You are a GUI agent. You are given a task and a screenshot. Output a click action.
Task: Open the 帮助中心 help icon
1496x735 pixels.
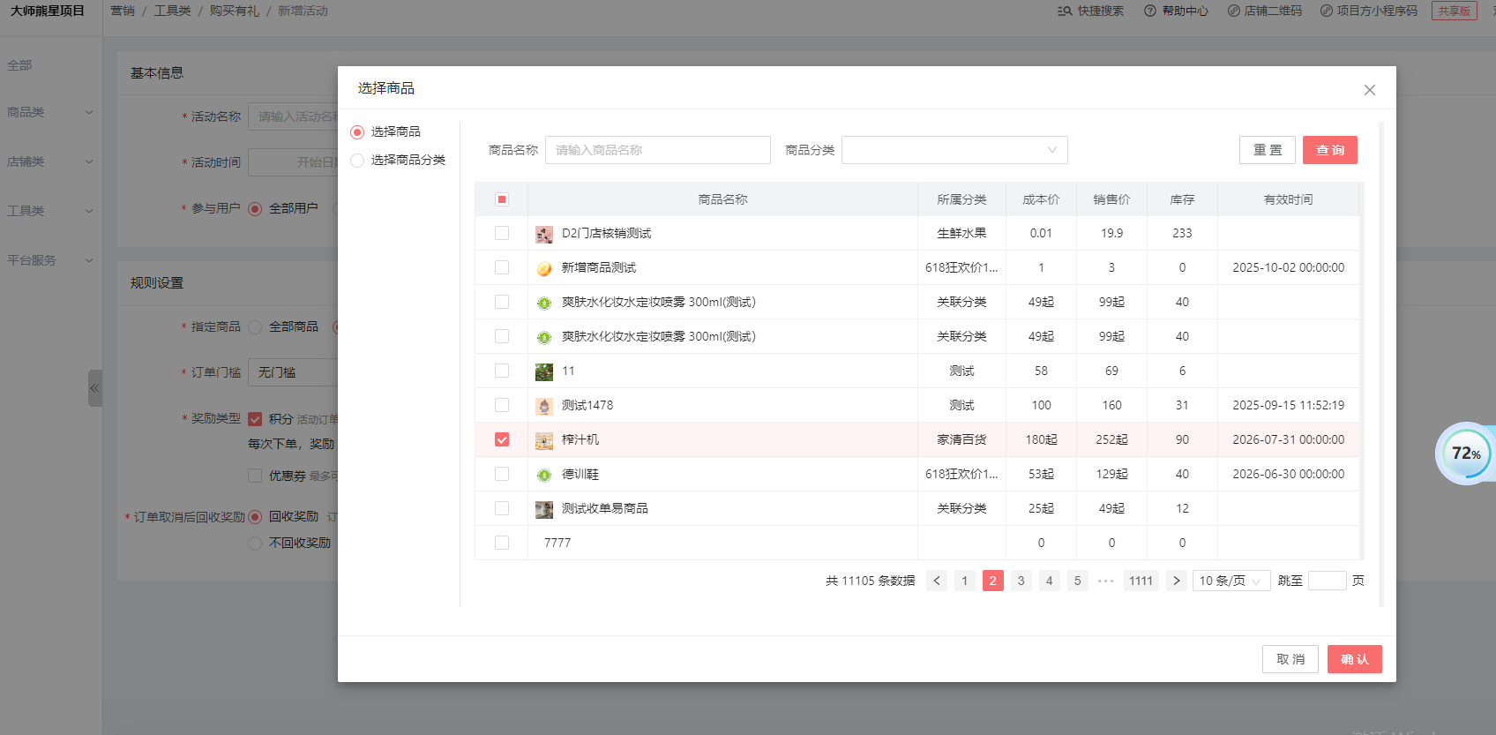click(1150, 11)
